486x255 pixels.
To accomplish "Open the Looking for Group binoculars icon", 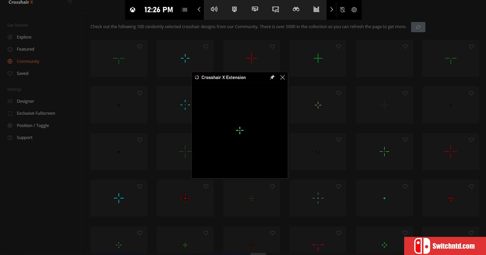I will point(296,9).
